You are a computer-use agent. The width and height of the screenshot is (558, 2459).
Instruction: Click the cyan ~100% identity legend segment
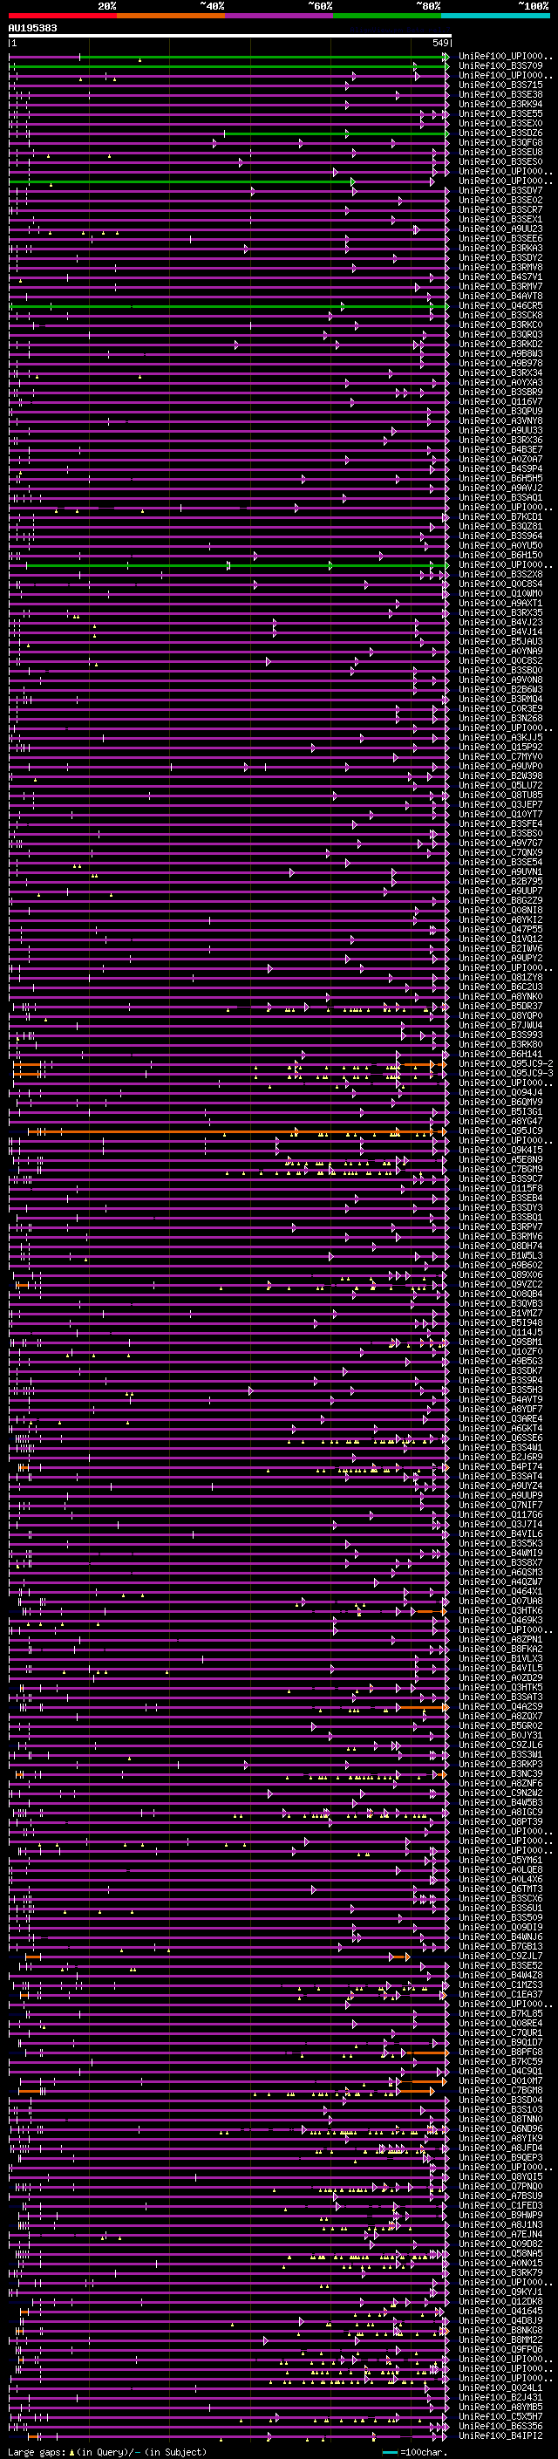495,16
